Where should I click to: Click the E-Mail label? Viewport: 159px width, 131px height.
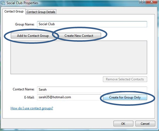29,97
